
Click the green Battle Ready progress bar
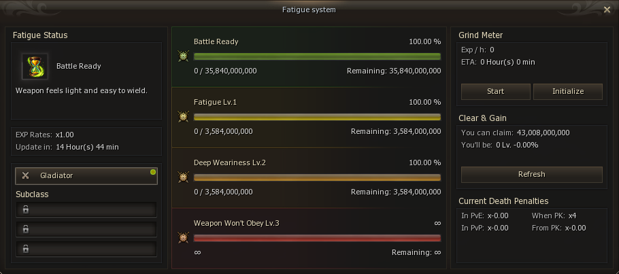click(x=317, y=56)
